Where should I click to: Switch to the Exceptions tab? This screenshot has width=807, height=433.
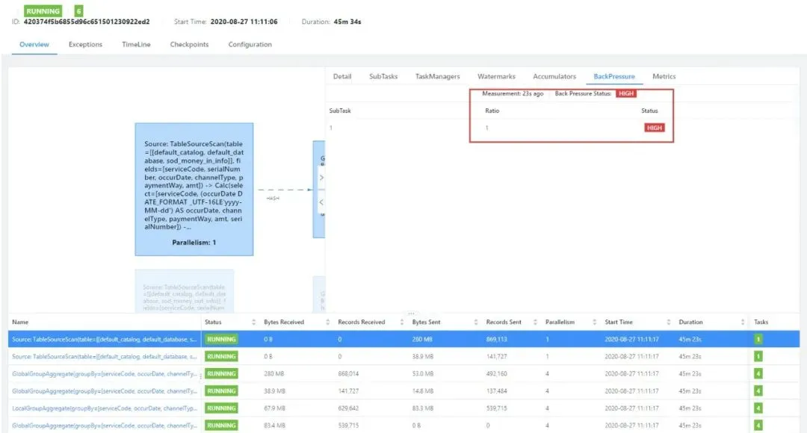(x=85, y=44)
